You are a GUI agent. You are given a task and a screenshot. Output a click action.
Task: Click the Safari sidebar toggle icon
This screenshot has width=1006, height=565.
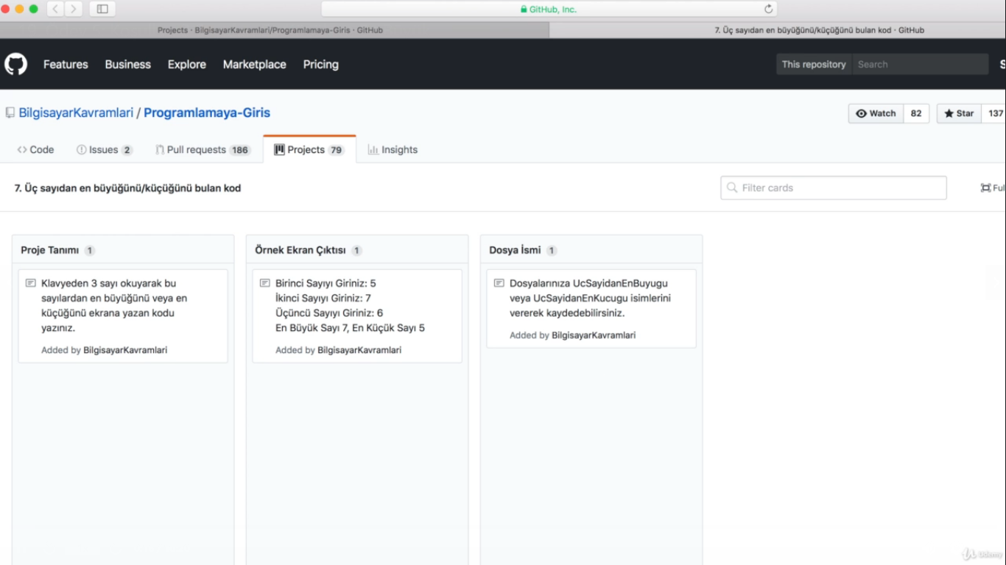point(102,9)
